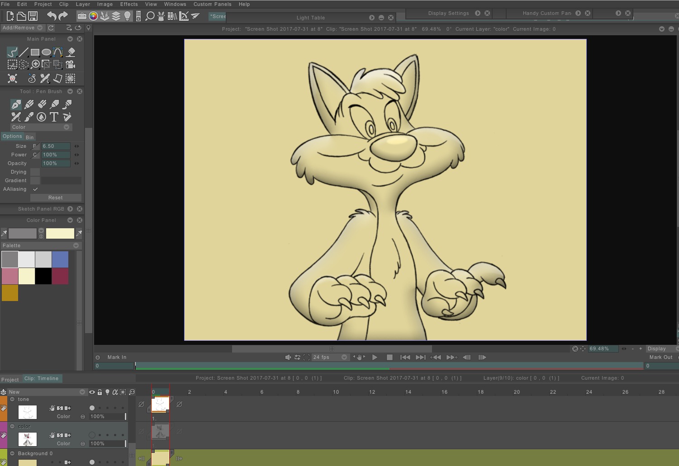The height and width of the screenshot is (466, 679).
Task: Switch to the Project tab beside Clip: Timeline
Action: 10,380
